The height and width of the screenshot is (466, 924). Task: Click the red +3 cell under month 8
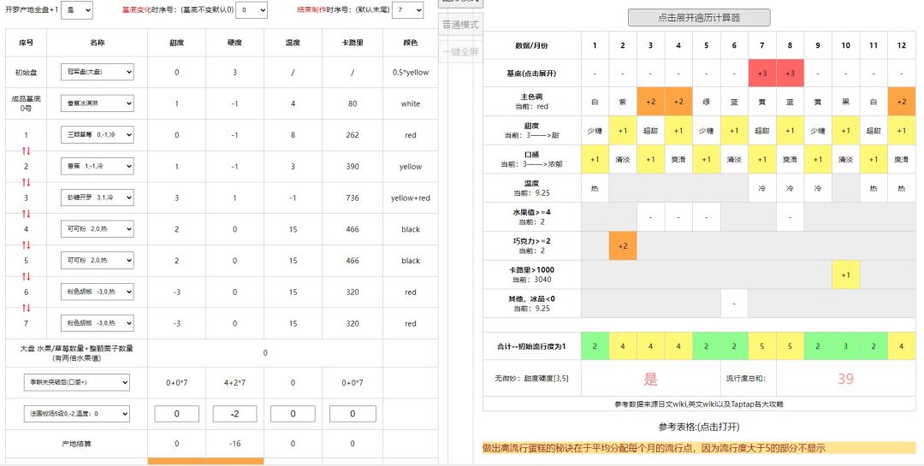pos(790,74)
